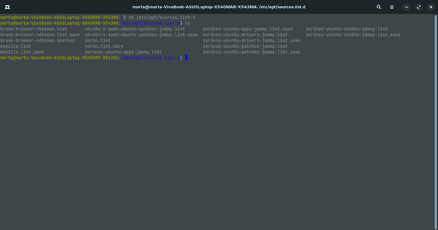Click the vertical scrollbar on the right
This screenshot has width=438, height=230.
[x=435, y=121]
